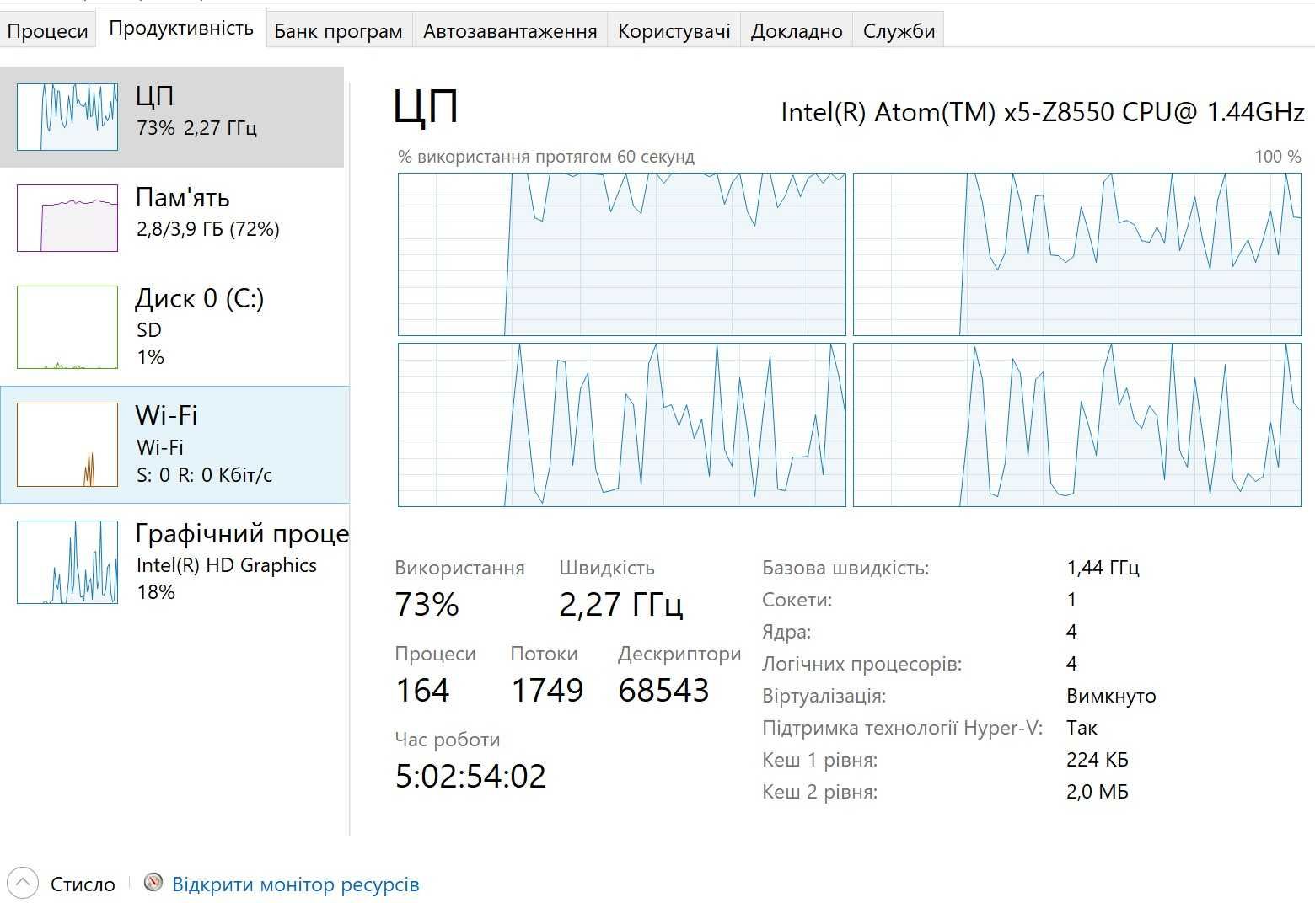Click the Логічних процесорів label
This screenshot has width=1315, height=903.
[861, 664]
